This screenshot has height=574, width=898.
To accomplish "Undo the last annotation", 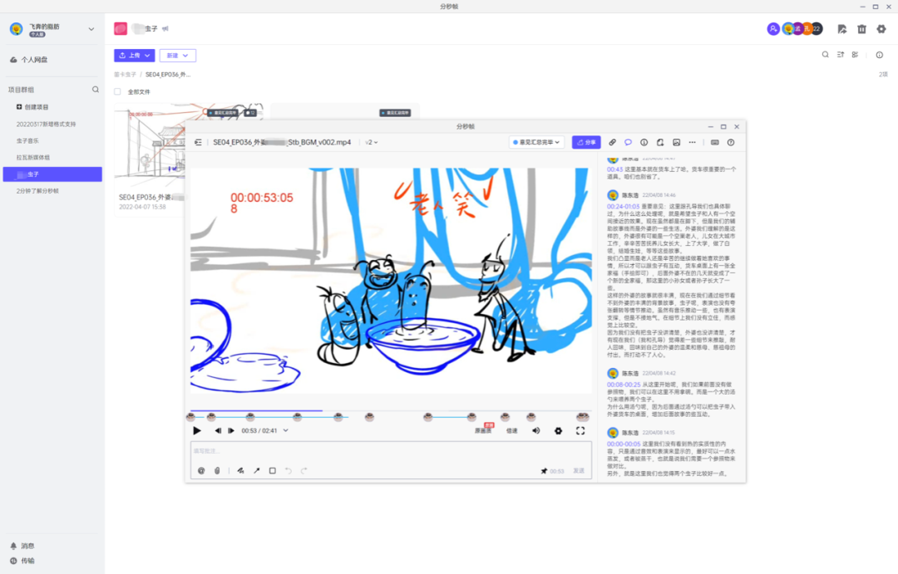I will pos(289,470).
